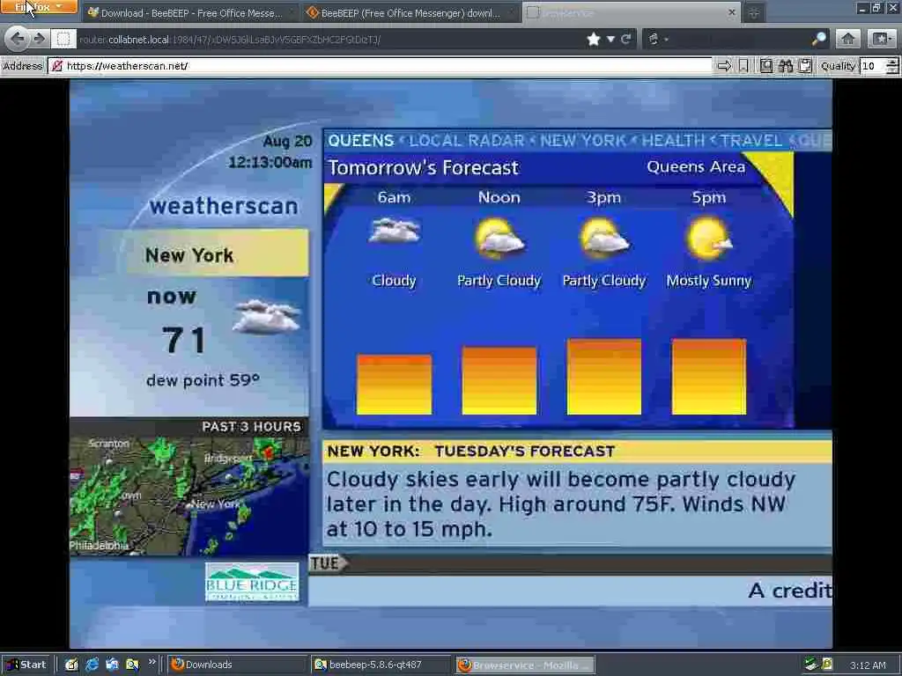This screenshot has height=676, width=902.
Task: Open URL history dropdown arrow
Action: pyautogui.click(x=610, y=39)
